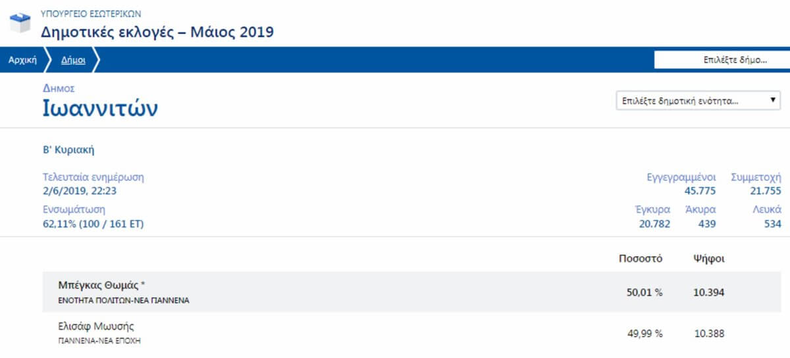Click the Ιωαννιτών municipality heading

pyautogui.click(x=99, y=108)
